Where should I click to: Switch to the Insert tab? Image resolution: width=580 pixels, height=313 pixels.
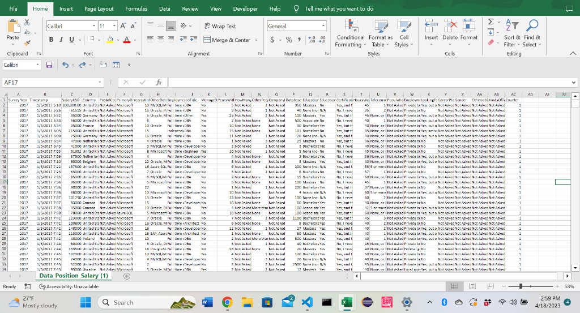coord(66,9)
